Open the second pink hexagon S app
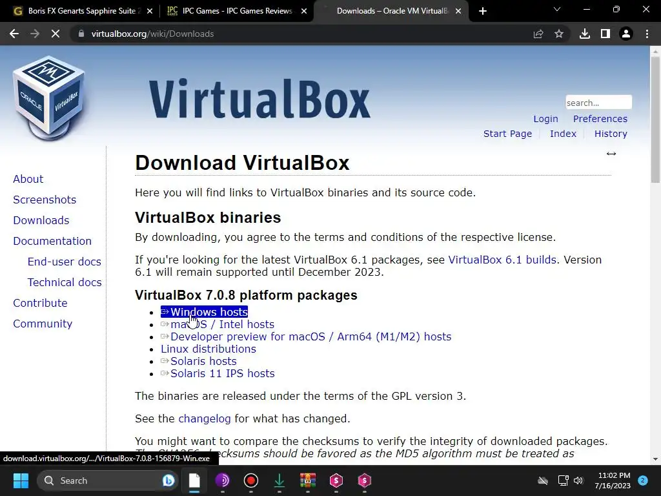The image size is (661, 496). 364,480
